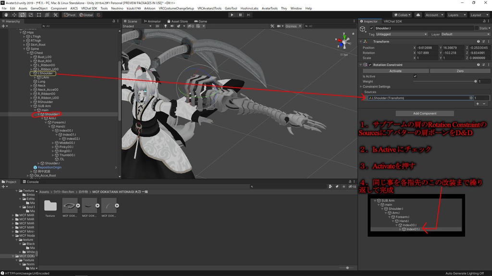Screen dimensions: 492x276
Task: Open cloud services icon
Action: 418,15
